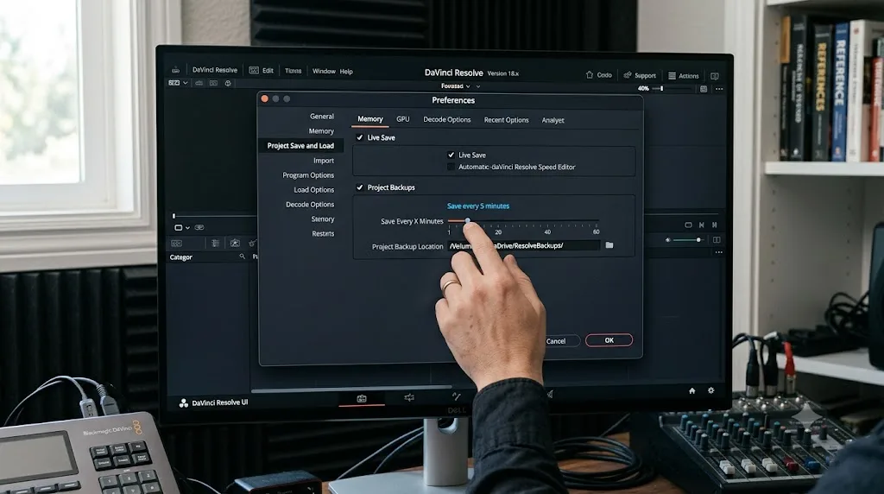Click the second chevron right of Fovasad

pyautogui.click(x=478, y=86)
